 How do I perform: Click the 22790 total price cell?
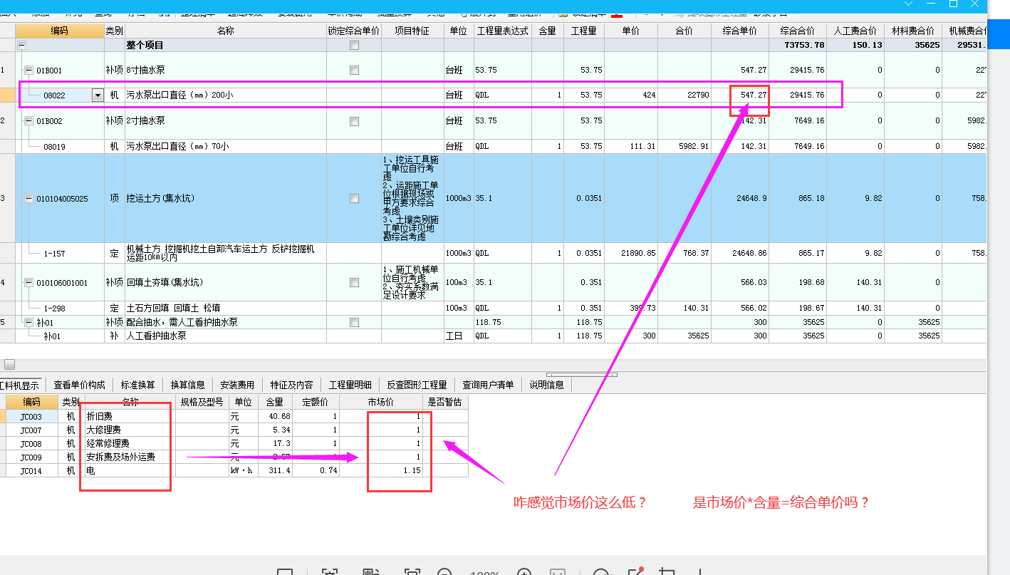(684, 95)
